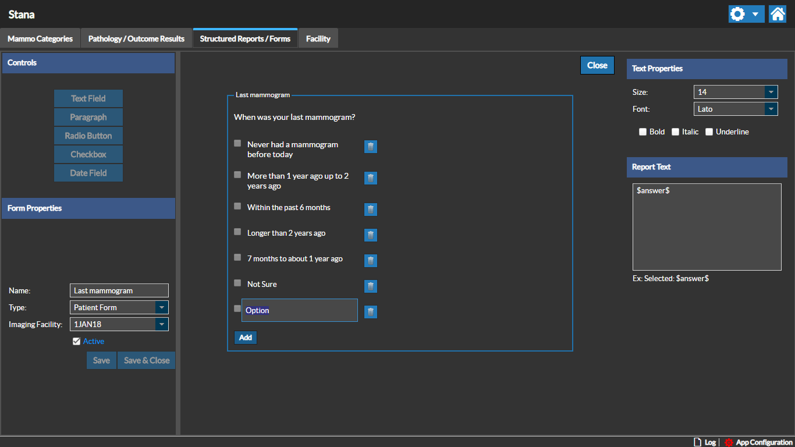Delete the "Never had a mammogram" option
The height and width of the screenshot is (447, 795).
click(371, 147)
